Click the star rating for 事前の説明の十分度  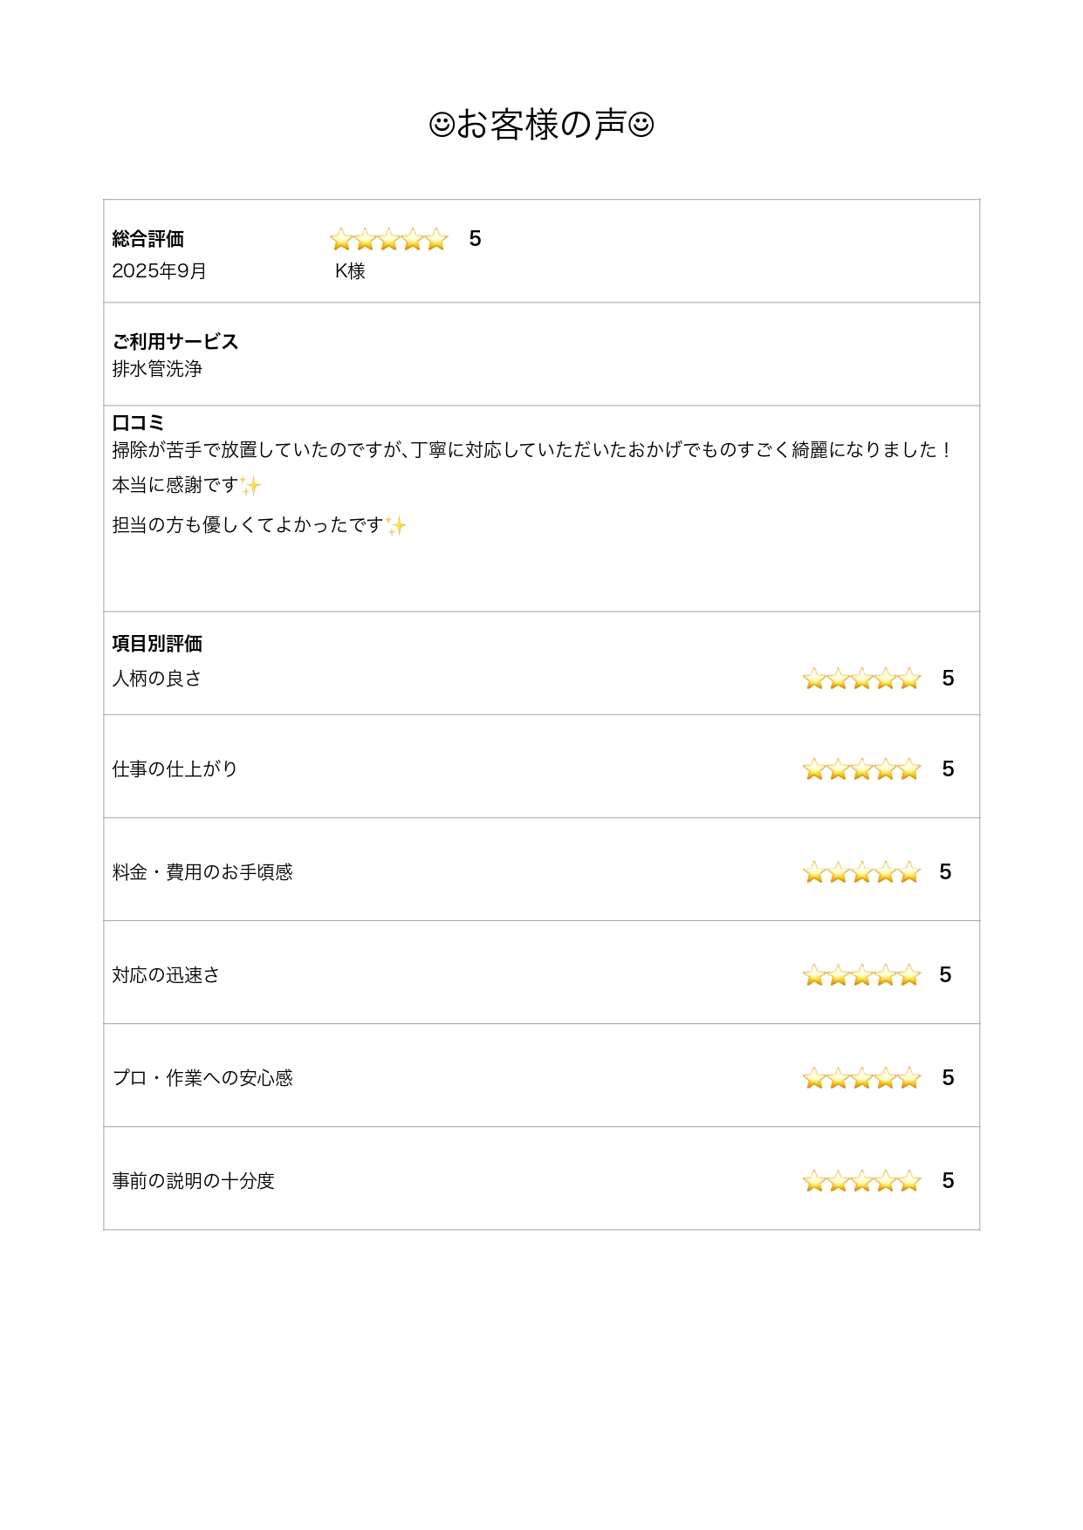[x=861, y=1181]
